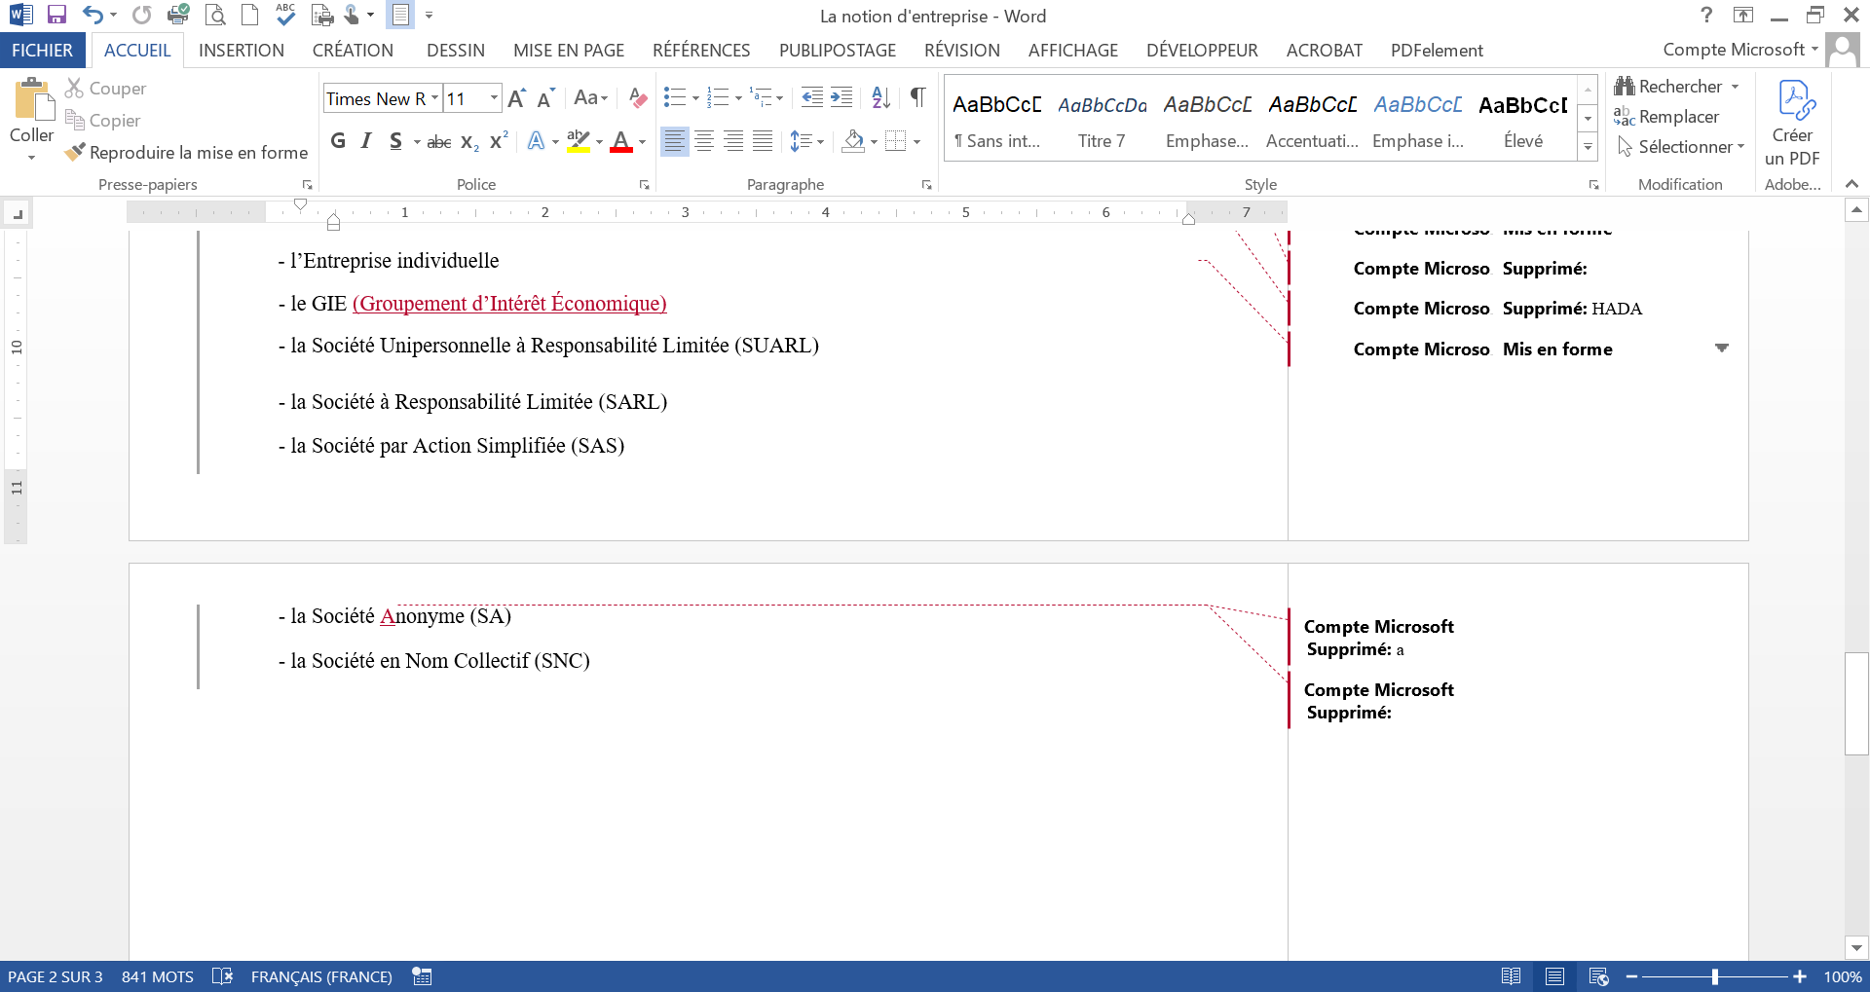Adjust the zoom slider handle

pyautogui.click(x=1715, y=976)
